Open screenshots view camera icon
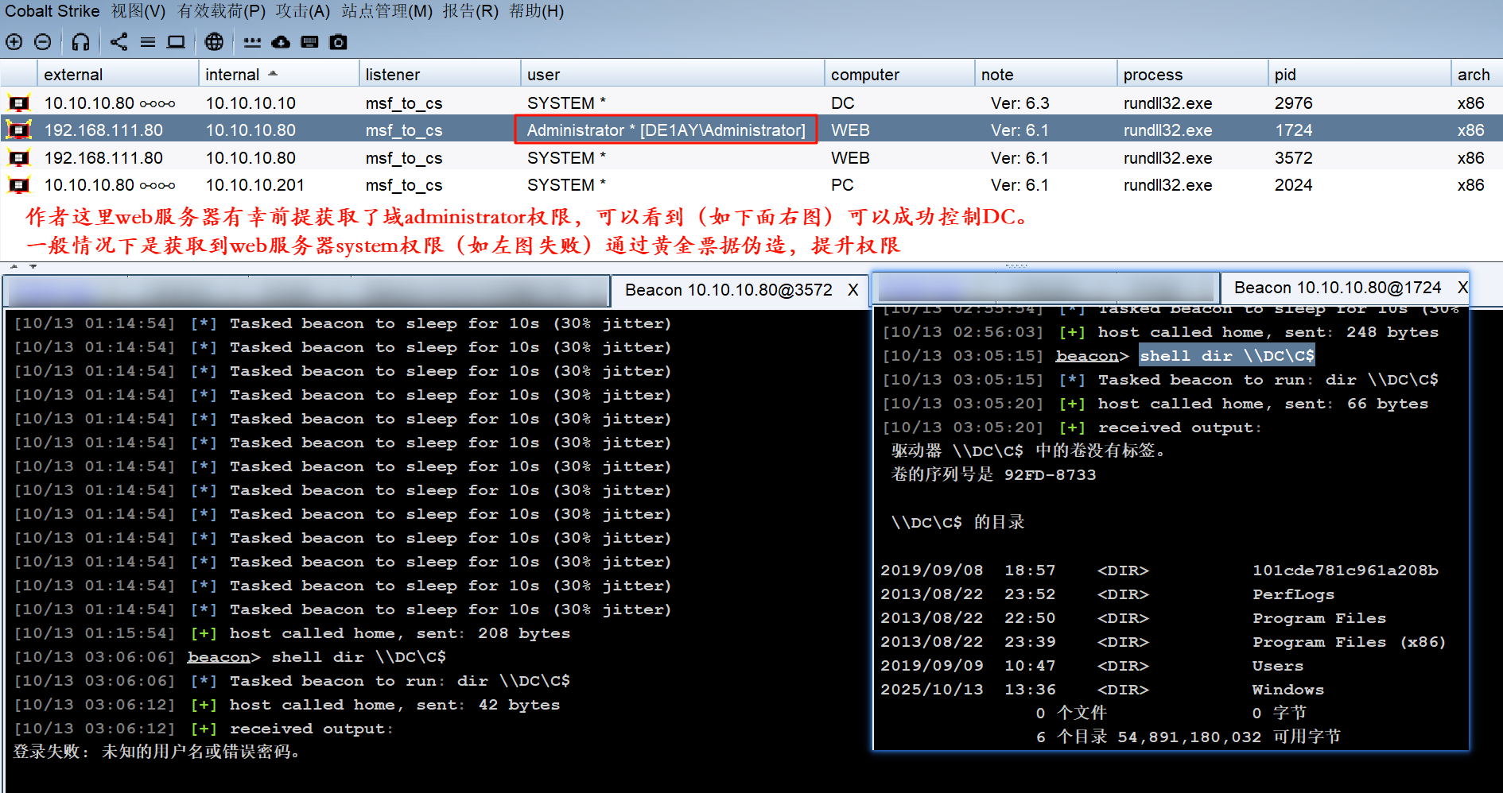Screen dimensions: 1503x793 [x=339, y=42]
